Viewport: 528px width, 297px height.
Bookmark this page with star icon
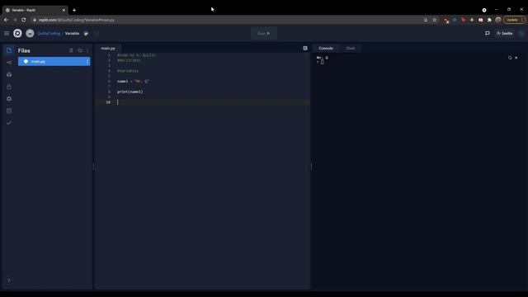click(435, 20)
